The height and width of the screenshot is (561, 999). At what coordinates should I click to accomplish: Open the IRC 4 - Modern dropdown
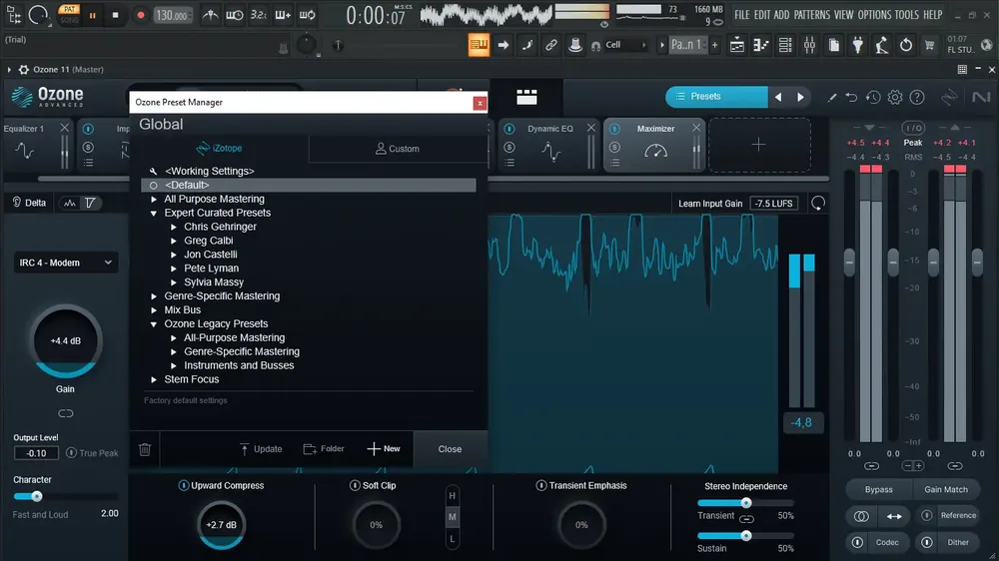click(x=66, y=263)
